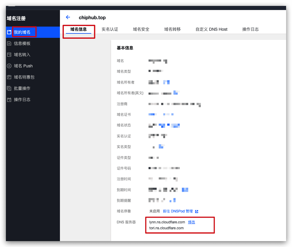
Task: Click the 证件类型 label
Action: tap(124, 158)
